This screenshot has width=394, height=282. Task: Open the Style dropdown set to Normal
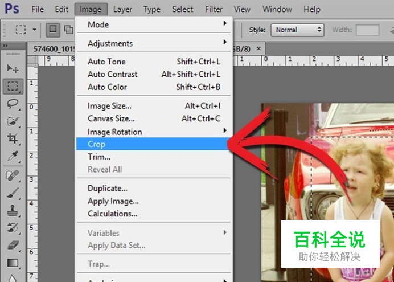click(x=297, y=30)
